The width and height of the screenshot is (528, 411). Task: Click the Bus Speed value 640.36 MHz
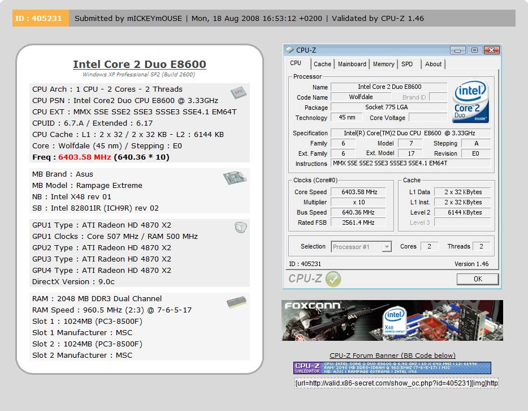click(x=358, y=212)
